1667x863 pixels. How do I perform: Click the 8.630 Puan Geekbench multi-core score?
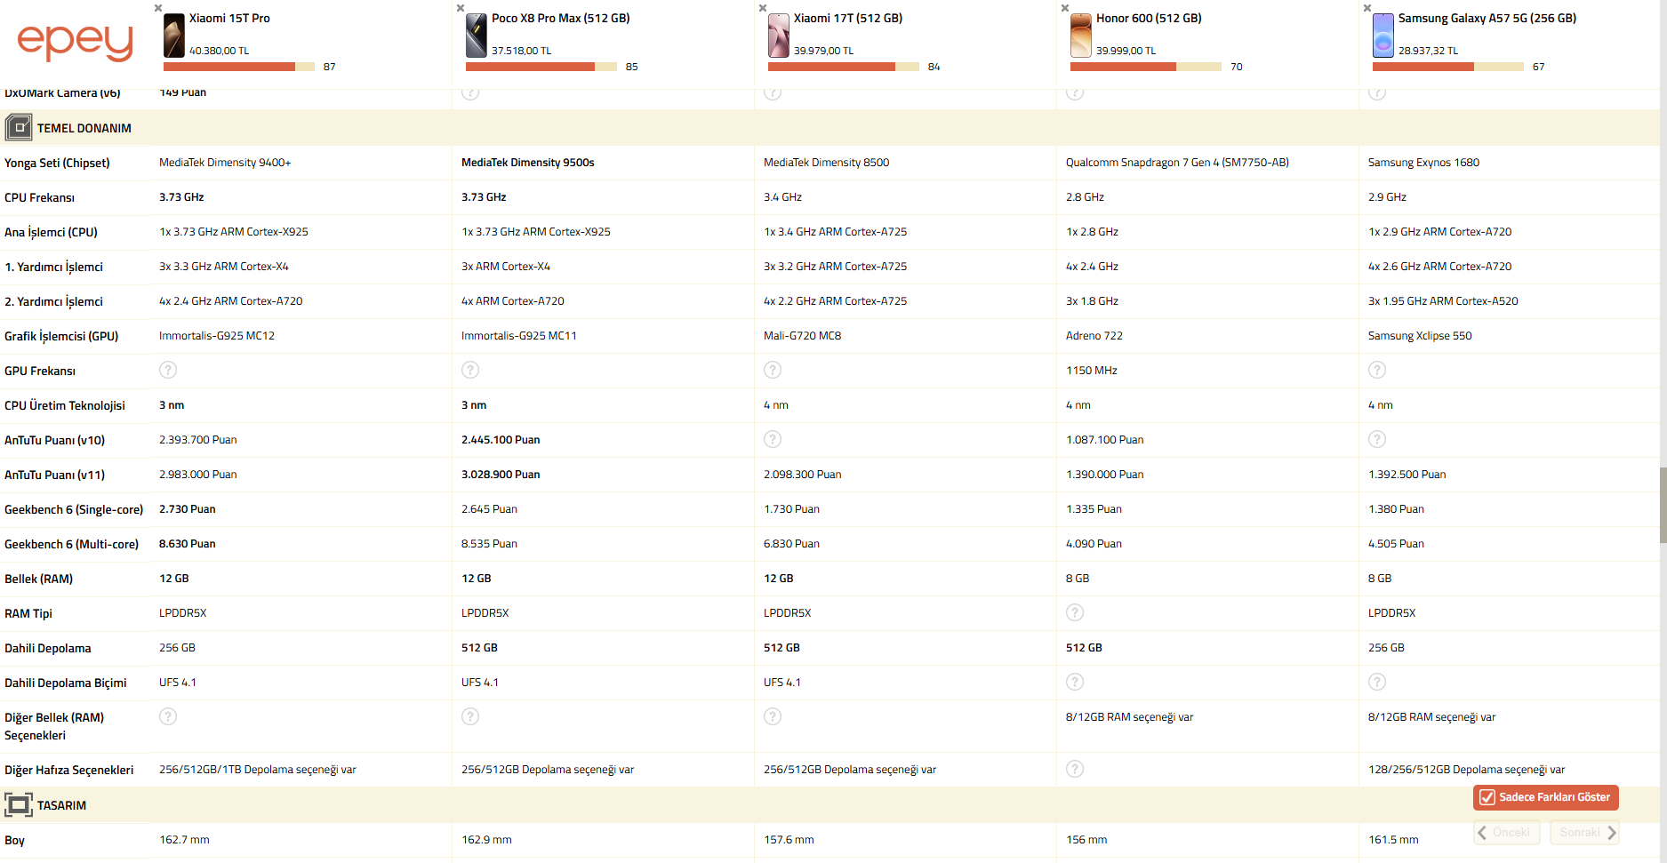[x=188, y=543]
